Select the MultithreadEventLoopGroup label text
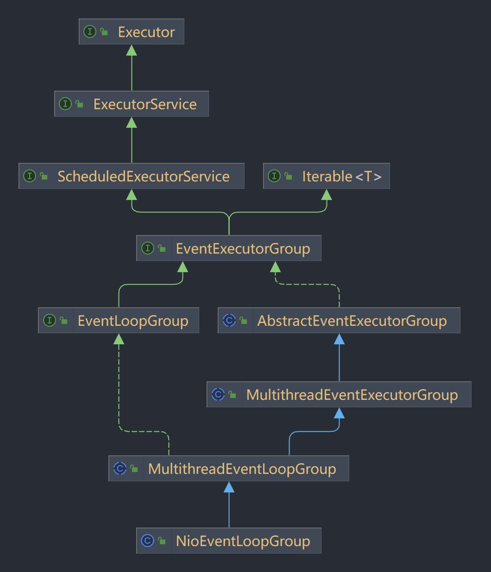Viewport: 491px width, 572px height. (x=242, y=469)
